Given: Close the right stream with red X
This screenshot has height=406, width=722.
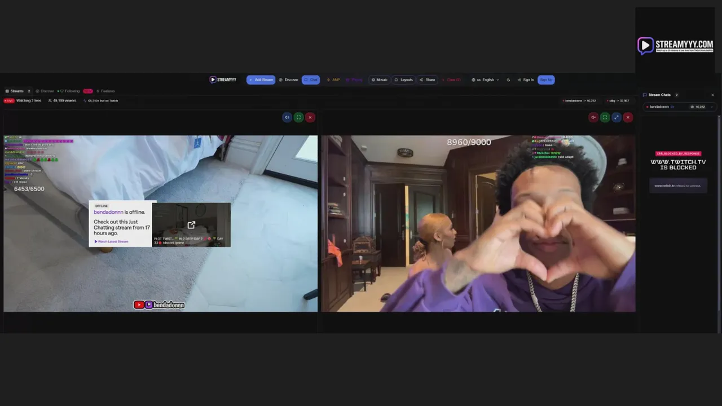Looking at the screenshot, I should tap(628, 117).
